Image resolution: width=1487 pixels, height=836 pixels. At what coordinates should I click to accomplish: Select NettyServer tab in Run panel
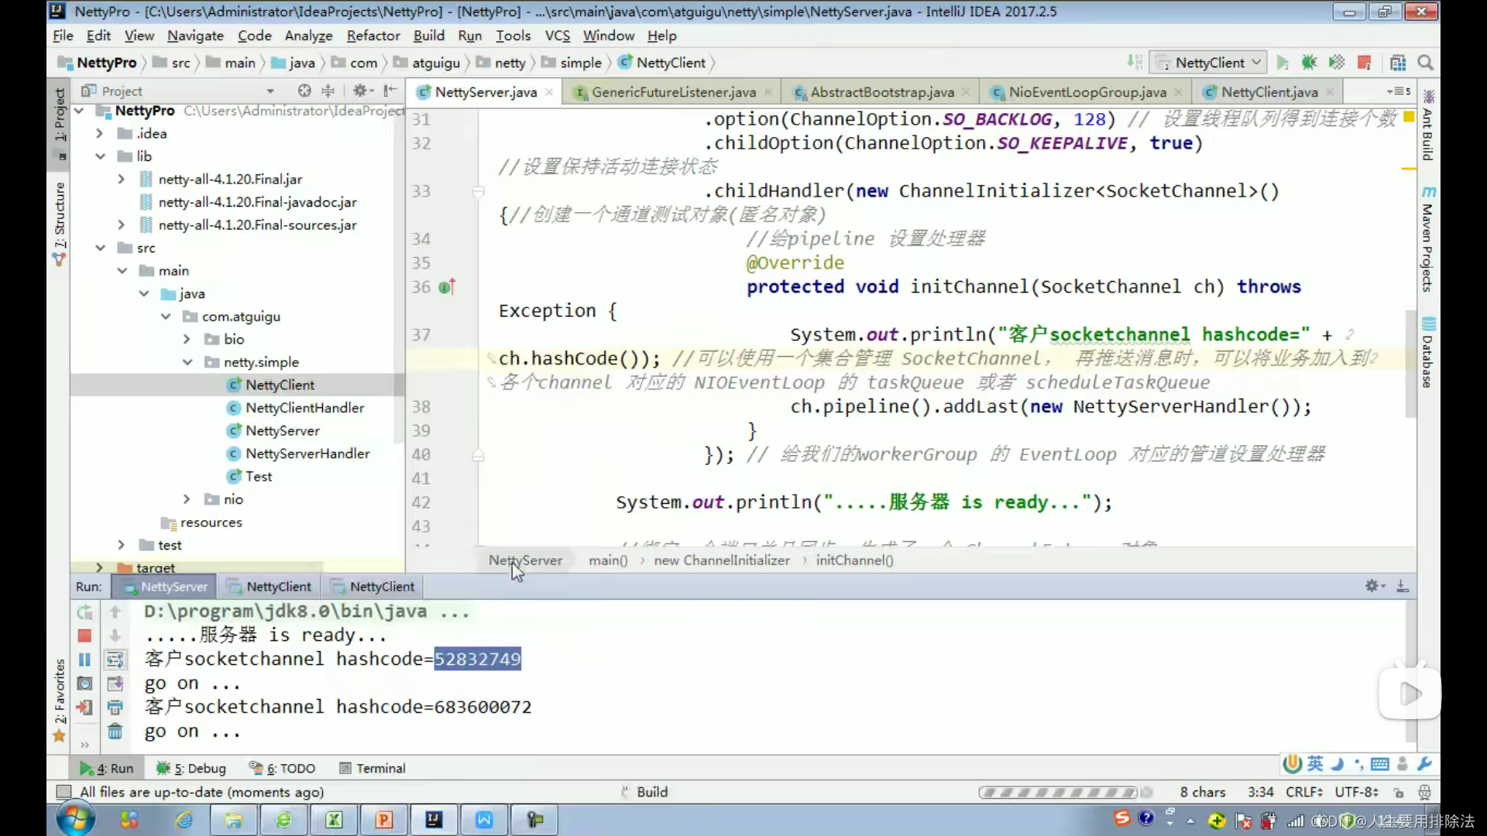click(165, 587)
